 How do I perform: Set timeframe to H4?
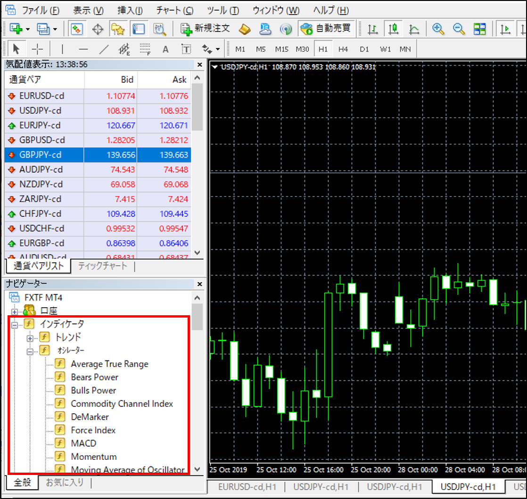(343, 49)
